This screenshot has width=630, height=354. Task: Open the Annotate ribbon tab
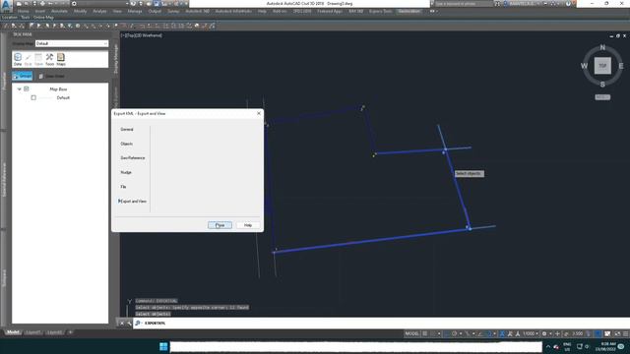pyautogui.click(x=59, y=11)
